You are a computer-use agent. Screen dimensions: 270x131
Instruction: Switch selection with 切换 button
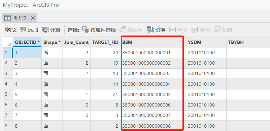[x=156, y=30]
